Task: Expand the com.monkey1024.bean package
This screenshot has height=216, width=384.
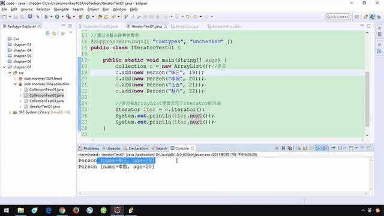Action: (15, 79)
